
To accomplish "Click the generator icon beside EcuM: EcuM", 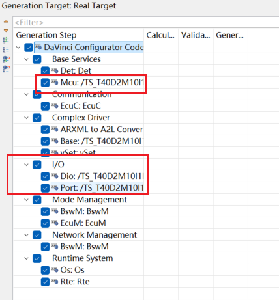I will 55,223.
